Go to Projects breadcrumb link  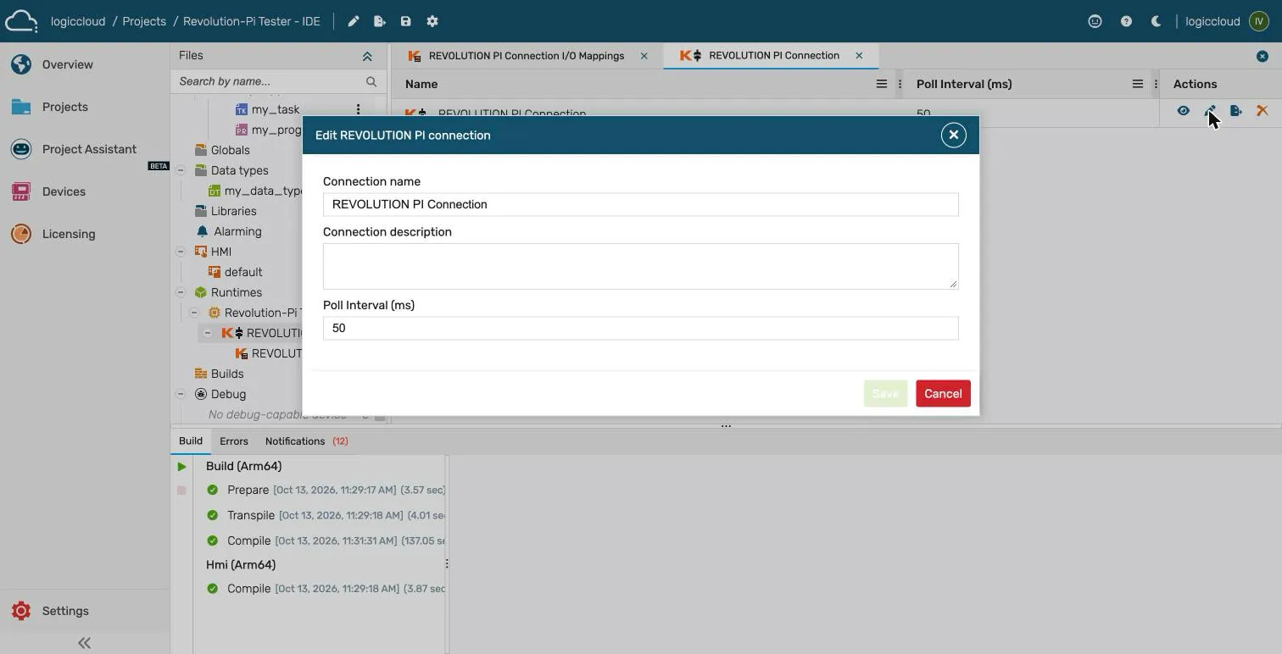pyautogui.click(x=144, y=21)
